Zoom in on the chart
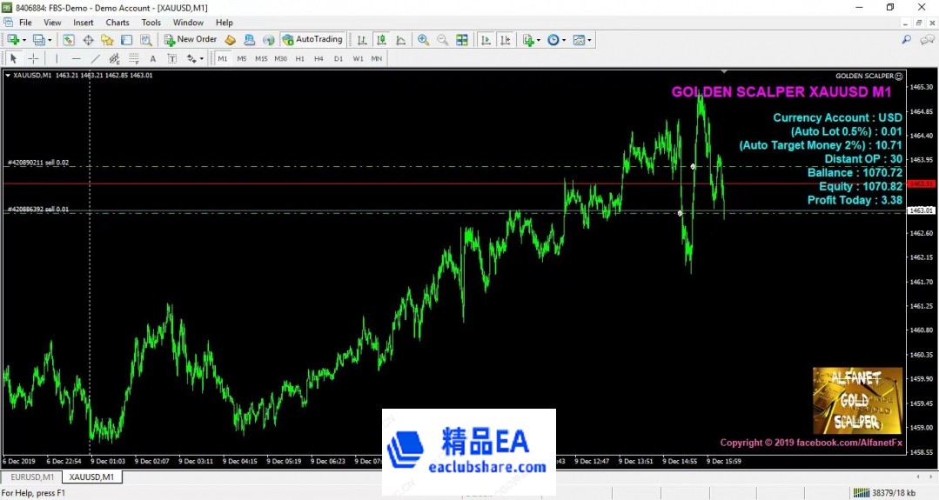Image resolution: width=939 pixels, height=500 pixels. point(424,40)
